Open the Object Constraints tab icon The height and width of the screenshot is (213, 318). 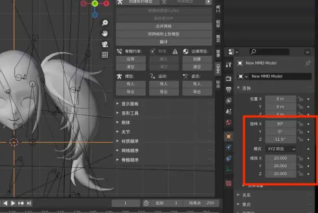(228, 158)
